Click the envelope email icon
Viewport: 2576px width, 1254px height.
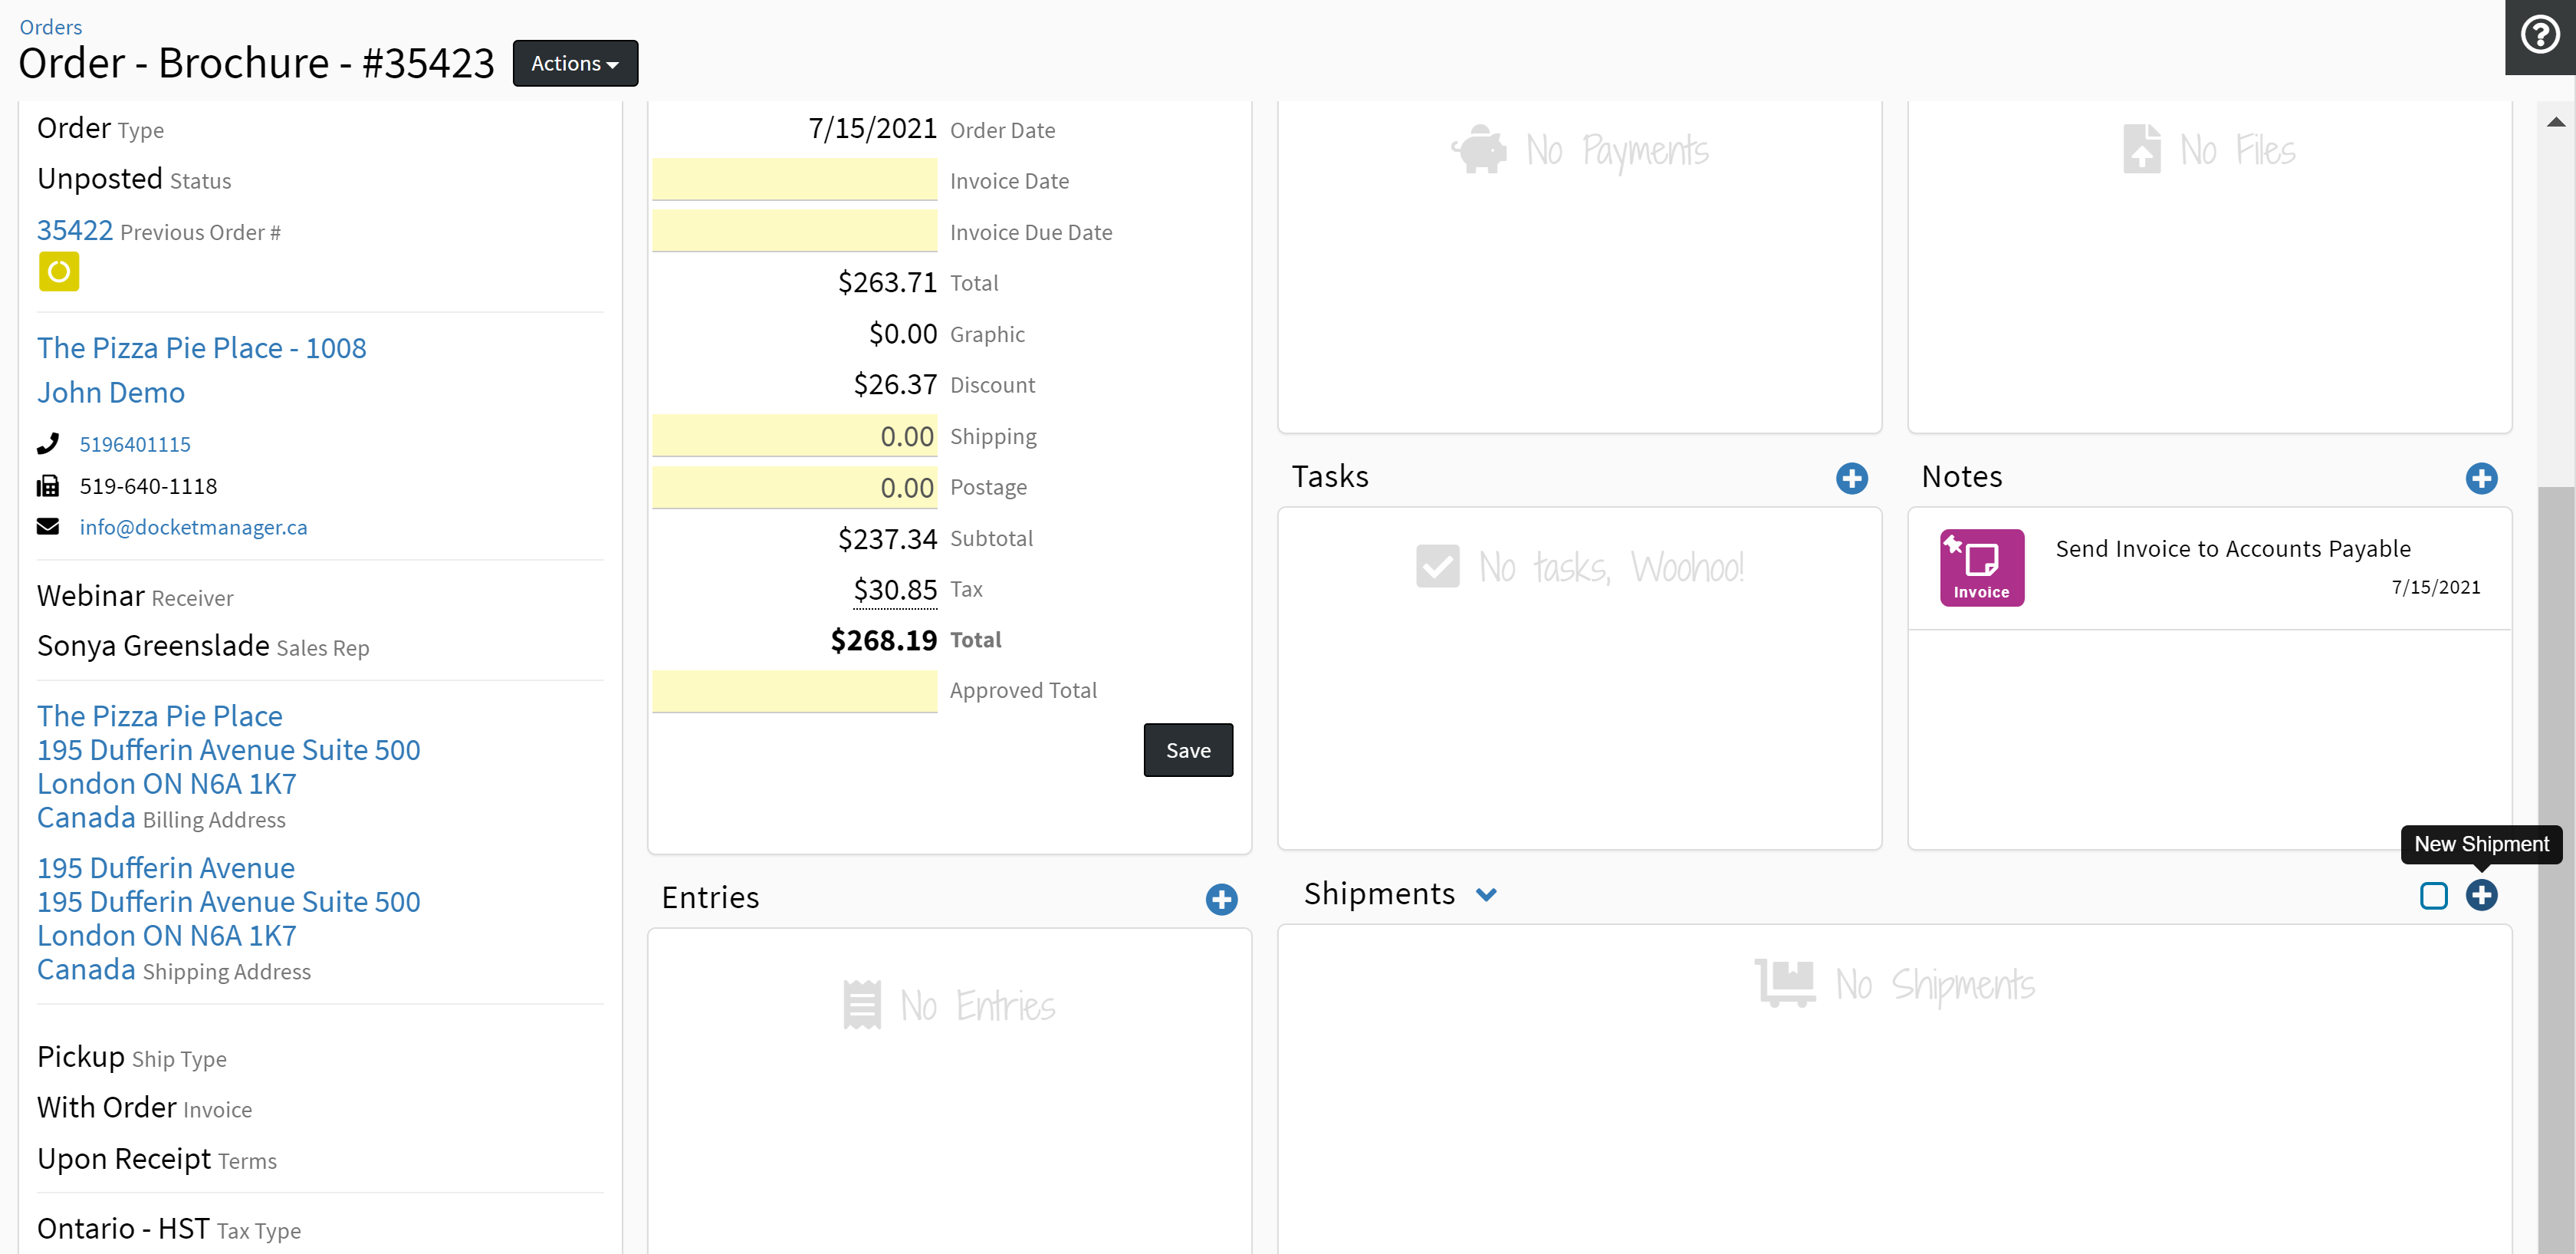click(48, 527)
